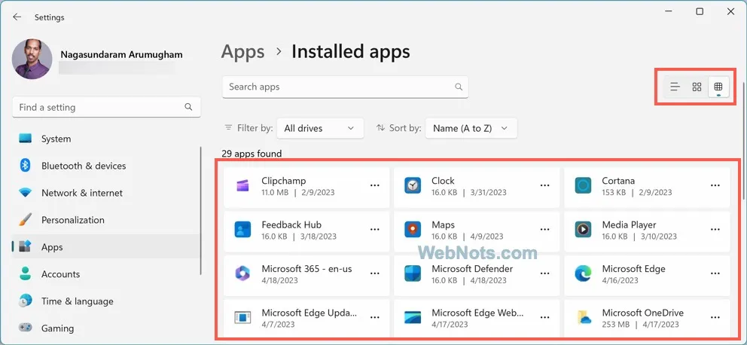Click the user profile picture
747x345 pixels.
coord(32,59)
